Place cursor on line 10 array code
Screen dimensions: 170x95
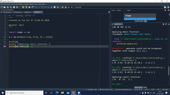pyautogui.click(x=31, y=37)
